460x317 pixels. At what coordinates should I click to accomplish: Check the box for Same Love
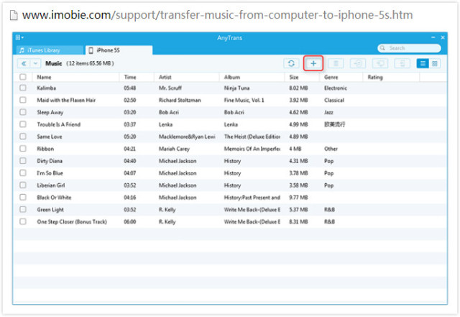click(23, 137)
